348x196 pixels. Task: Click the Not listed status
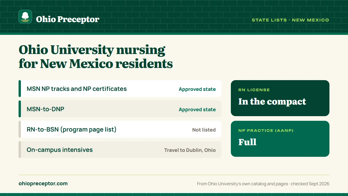coord(204,130)
